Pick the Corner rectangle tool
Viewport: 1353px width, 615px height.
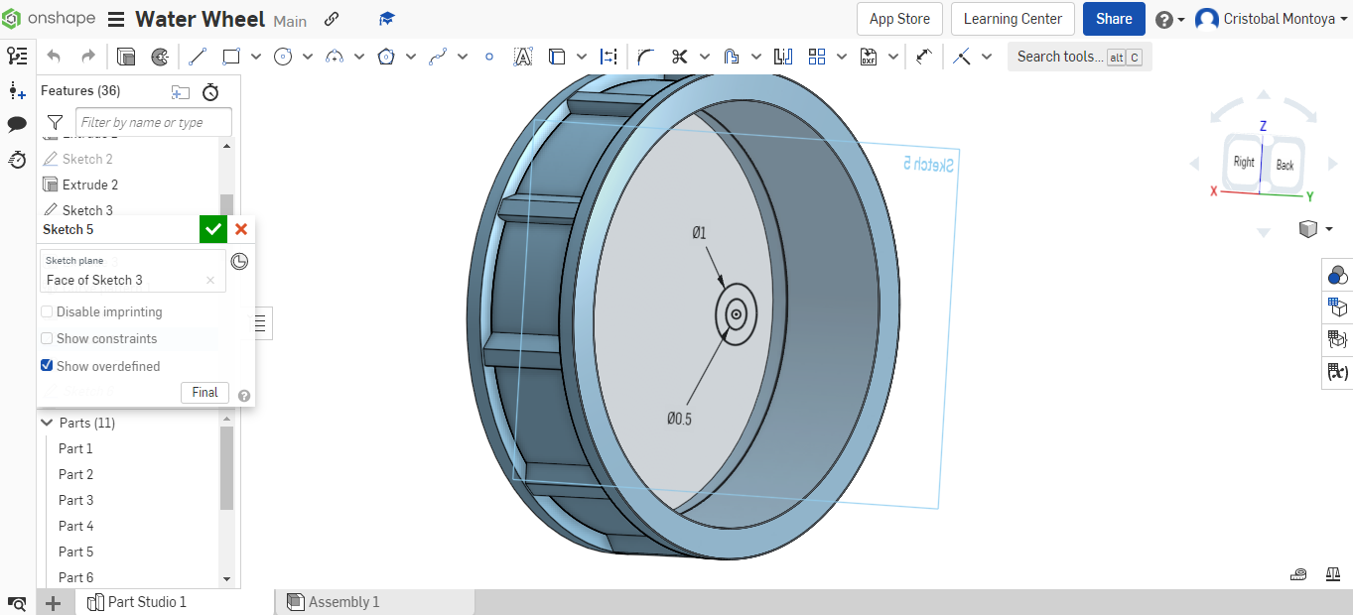(x=229, y=57)
